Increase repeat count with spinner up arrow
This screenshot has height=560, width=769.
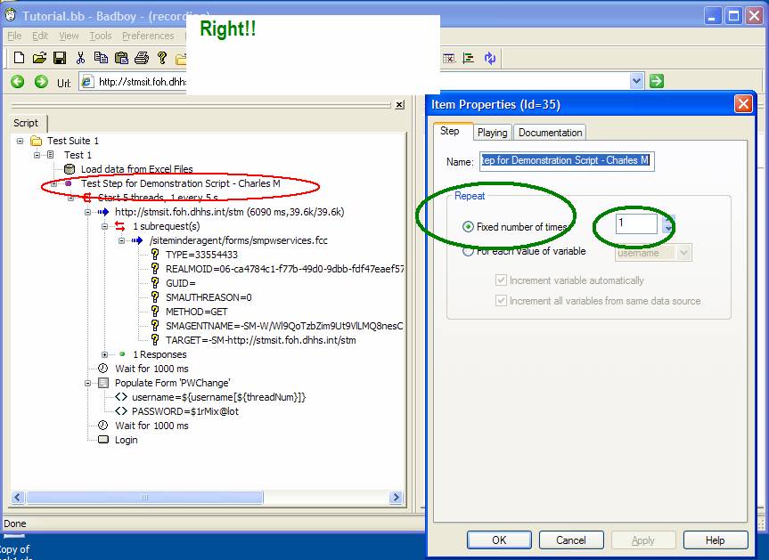click(668, 219)
